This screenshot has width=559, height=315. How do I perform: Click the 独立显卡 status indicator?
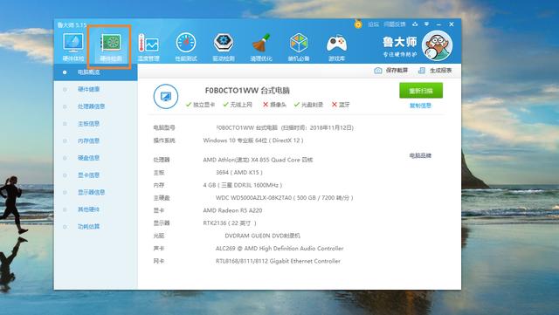point(200,105)
